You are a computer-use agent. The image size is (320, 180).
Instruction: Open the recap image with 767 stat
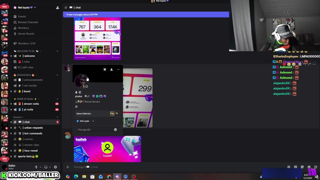pyautogui.click(x=97, y=39)
